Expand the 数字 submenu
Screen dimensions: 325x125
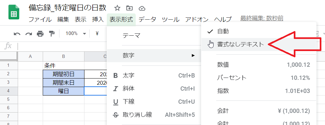point(154,56)
